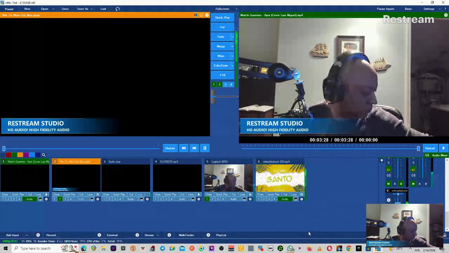Switch to Basic view in top bar
Viewport: 449px width, 253px height.
[x=408, y=9]
